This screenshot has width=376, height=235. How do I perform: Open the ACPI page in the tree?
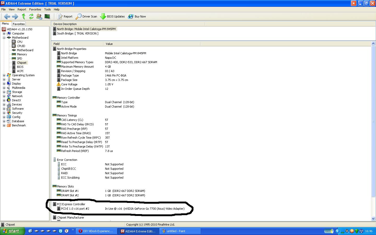pyautogui.click(x=20, y=71)
